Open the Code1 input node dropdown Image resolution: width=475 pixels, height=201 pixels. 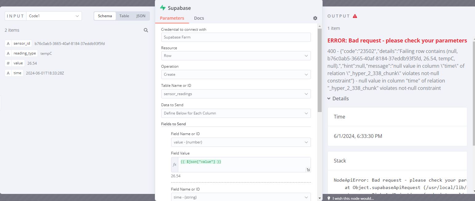tap(54, 16)
